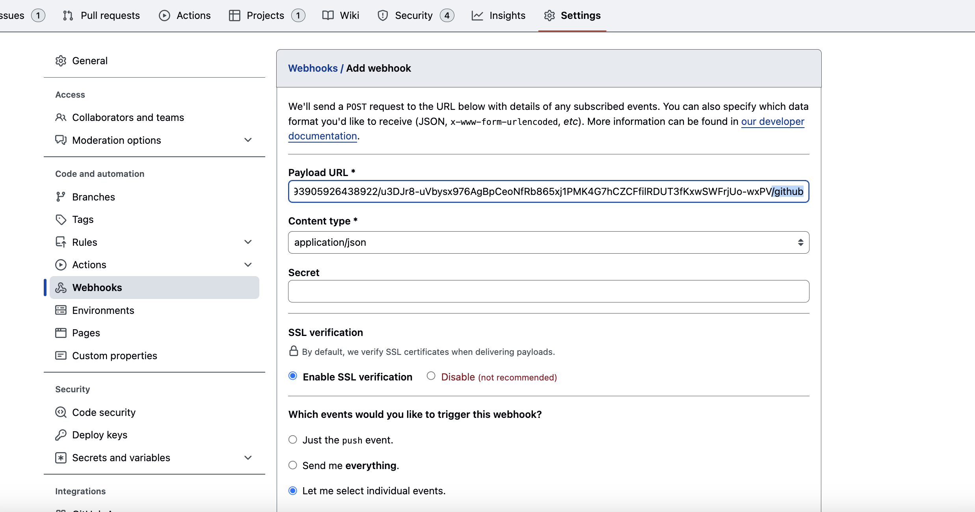
Task: Select Disable SSL verification radio button
Action: click(431, 376)
